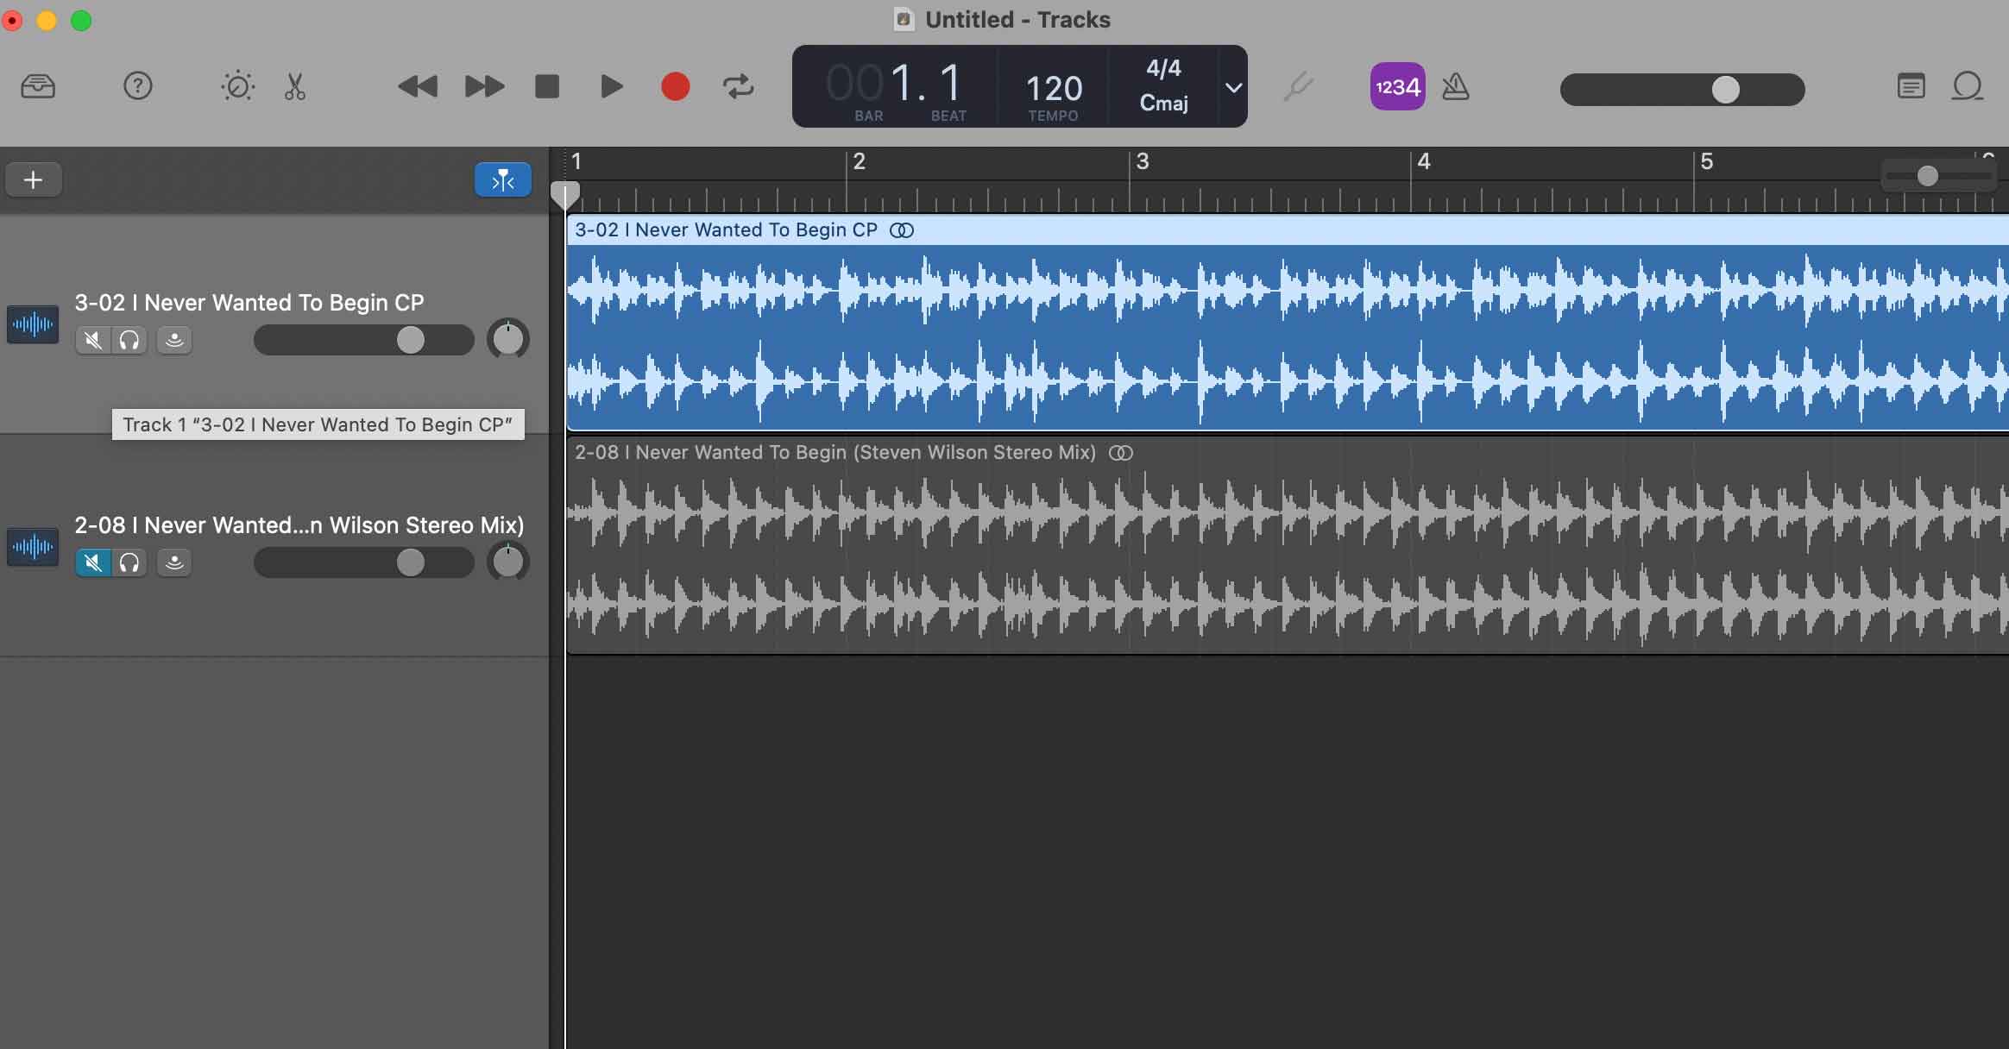Viewport: 2009px width, 1049px height.
Task: Expand the LCD display mode chevron
Action: coord(1234,87)
